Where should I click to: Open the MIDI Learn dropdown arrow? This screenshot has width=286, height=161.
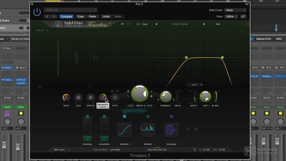click(68, 150)
